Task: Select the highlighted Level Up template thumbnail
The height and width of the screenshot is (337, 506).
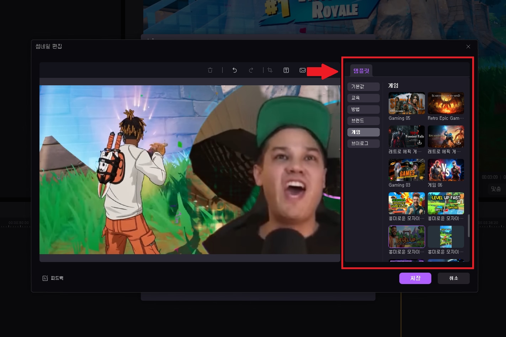Action: point(407,237)
